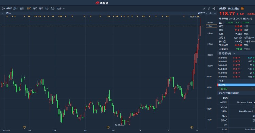Click the AMD ticker in chart toolbar
Viewport: 255px width, 133px height.
(x=9, y=8)
